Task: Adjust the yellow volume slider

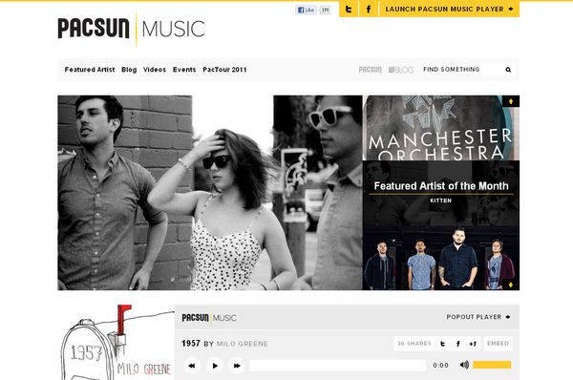Action: coord(492,365)
